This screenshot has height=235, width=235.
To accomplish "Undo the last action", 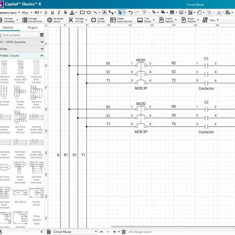I will coord(131,13).
